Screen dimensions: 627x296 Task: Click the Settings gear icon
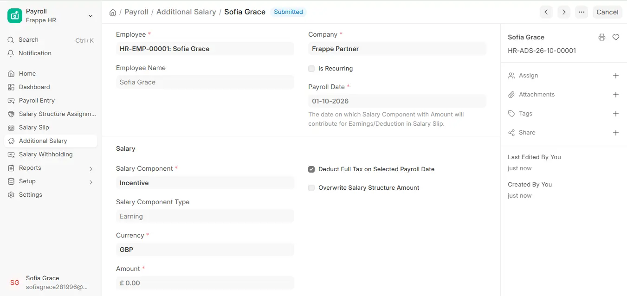tap(11, 195)
